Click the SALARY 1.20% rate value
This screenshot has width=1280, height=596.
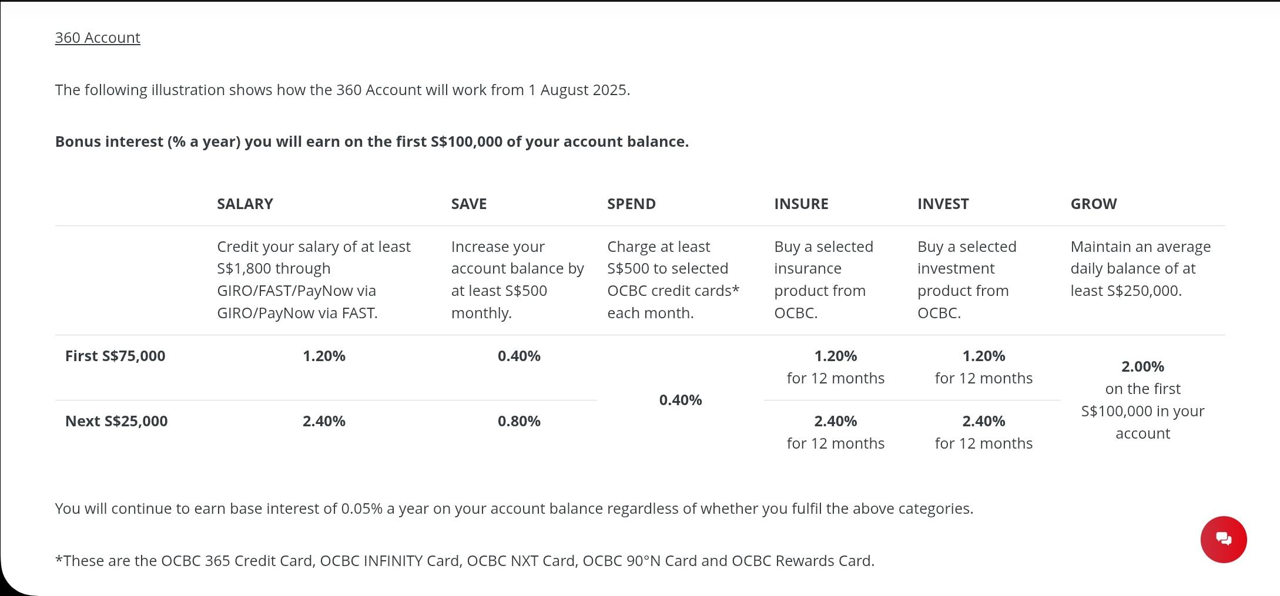point(323,355)
